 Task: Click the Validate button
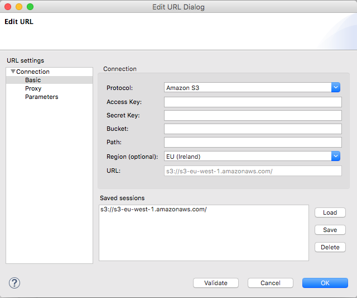(x=216, y=283)
